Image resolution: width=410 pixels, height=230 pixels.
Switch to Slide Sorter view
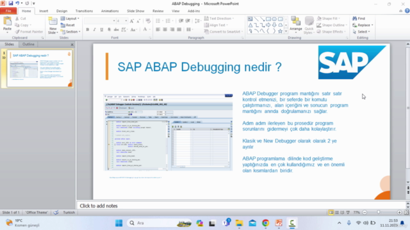click(x=337, y=213)
